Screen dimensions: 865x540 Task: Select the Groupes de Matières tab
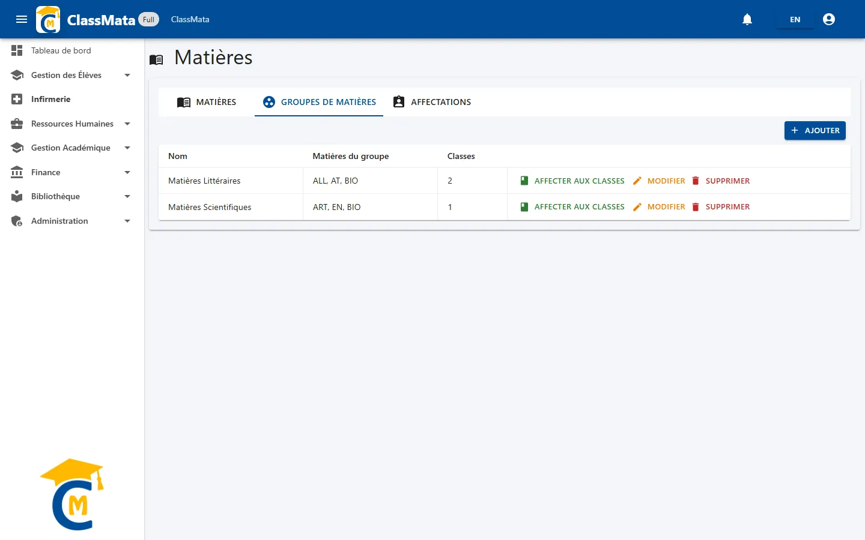319,102
